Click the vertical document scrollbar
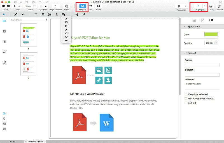 (180, 56)
